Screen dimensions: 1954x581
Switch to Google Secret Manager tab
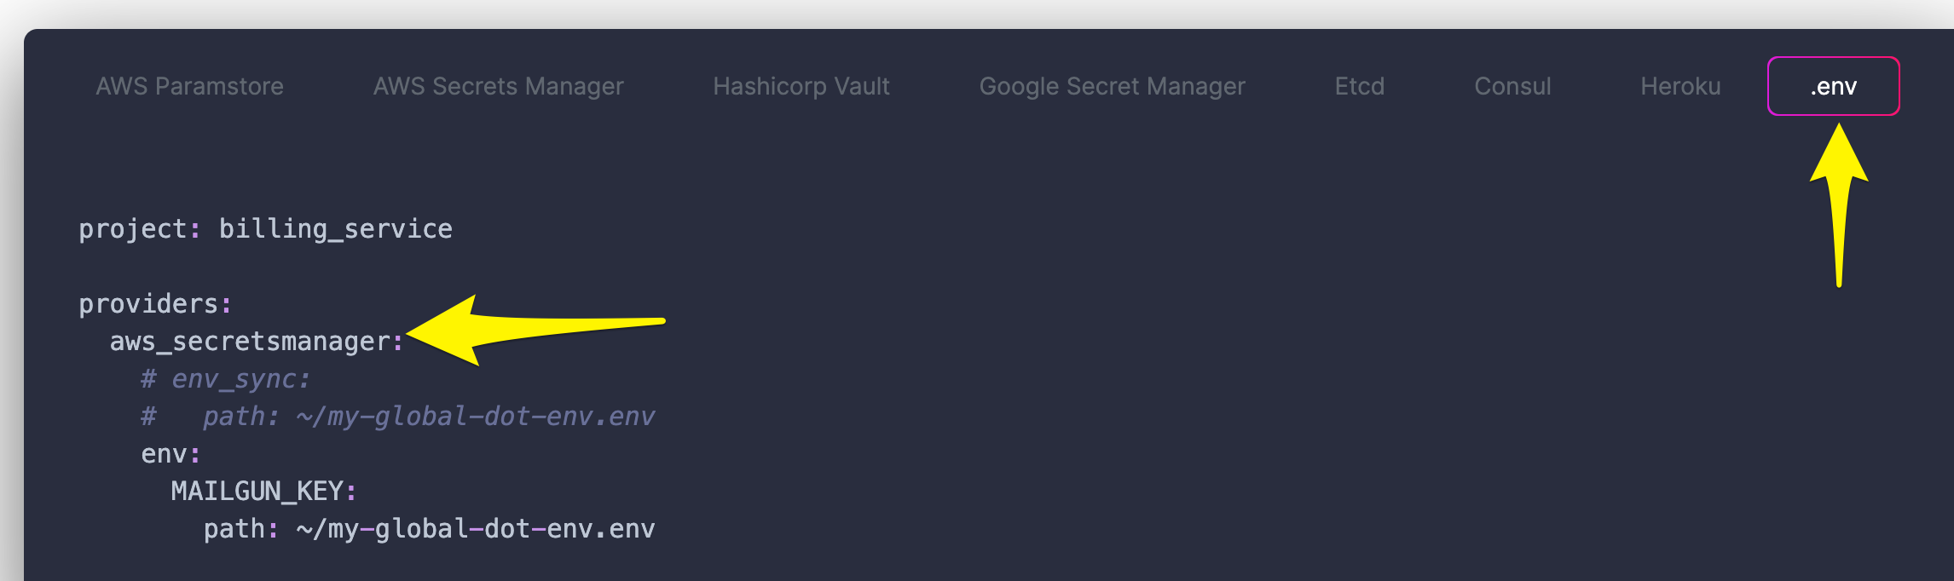(x=1112, y=85)
